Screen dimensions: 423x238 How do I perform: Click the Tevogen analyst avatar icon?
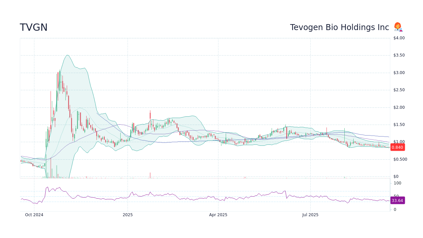(x=398, y=27)
